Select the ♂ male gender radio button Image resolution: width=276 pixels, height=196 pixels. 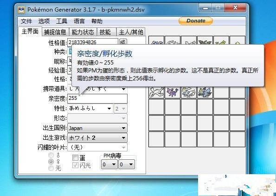pos(51,155)
